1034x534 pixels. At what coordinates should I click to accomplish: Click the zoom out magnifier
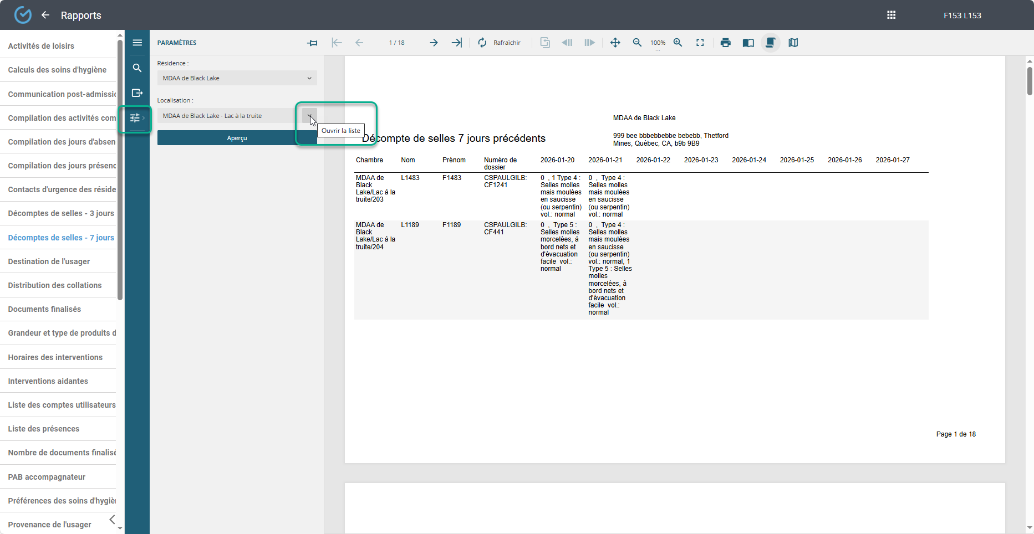point(637,43)
